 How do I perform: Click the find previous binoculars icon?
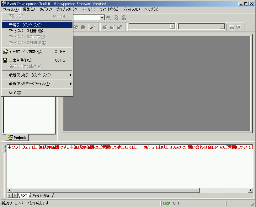pyautogui.click(x=124, y=18)
